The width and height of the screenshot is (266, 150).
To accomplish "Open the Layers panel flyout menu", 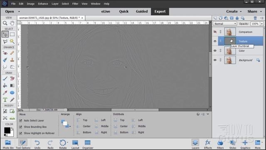I will (262, 18).
